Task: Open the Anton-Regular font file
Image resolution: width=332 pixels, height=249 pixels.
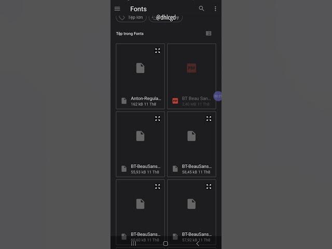Action: tap(140, 76)
